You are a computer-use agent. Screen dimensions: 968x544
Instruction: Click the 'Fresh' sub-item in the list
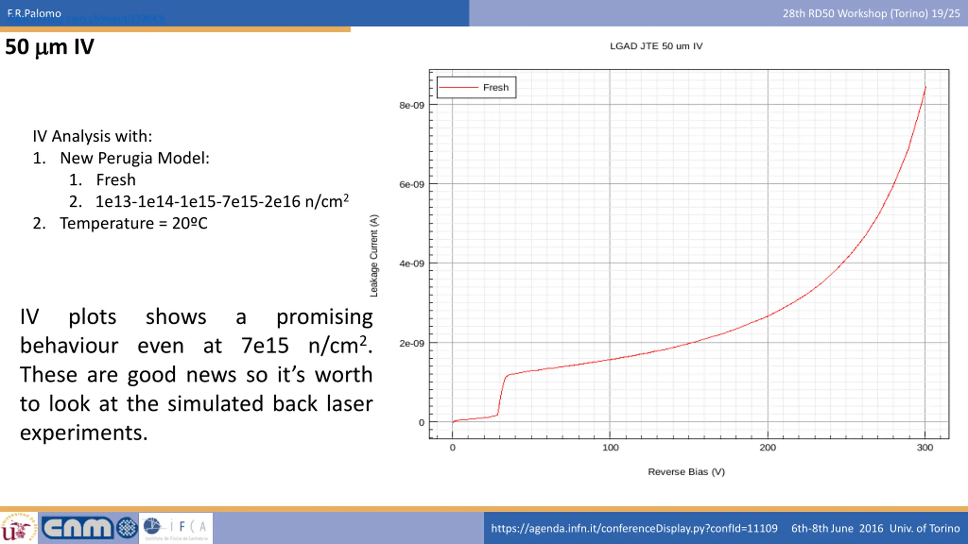116,180
